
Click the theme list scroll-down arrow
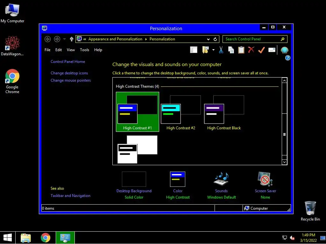coord(284,162)
